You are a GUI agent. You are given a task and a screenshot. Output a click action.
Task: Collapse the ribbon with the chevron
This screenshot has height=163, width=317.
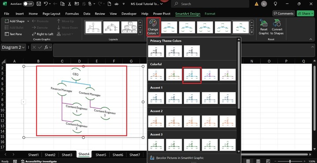pos(311,39)
